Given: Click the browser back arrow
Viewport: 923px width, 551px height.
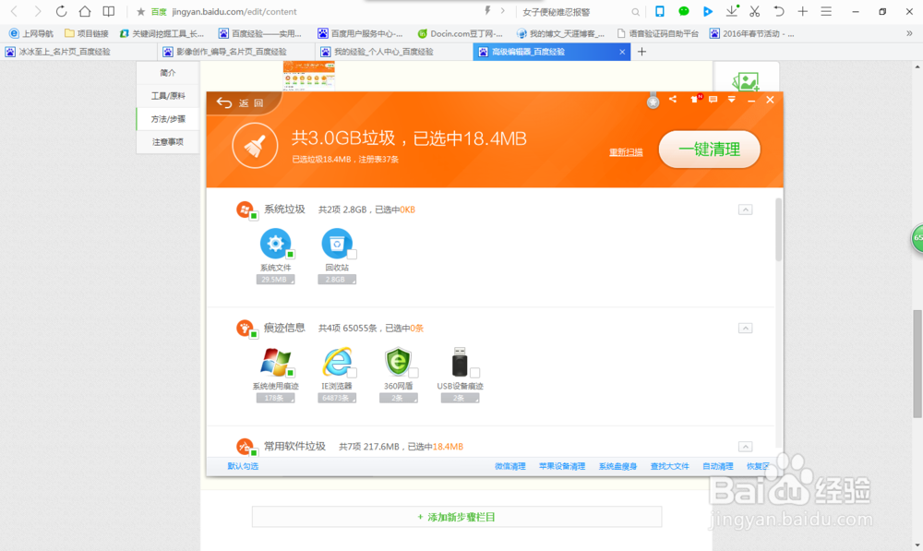Looking at the screenshot, I should (15, 11).
